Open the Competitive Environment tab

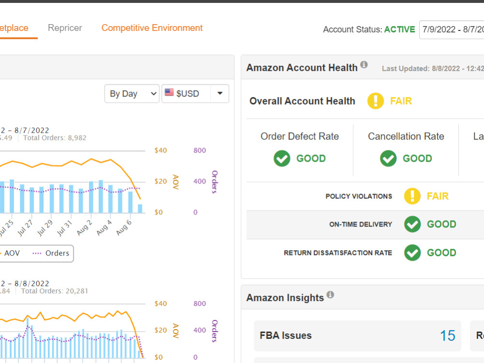pyautogui.click(x=151, y=28)
